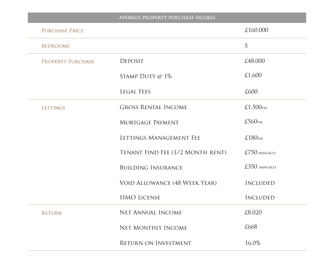Click the £48,000 deposit amount

pyautogui.click(x=255, y=61)
